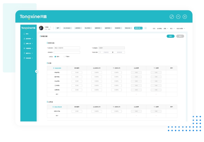204x142 pixels.
Task: Click the 组织架构 organization icon in sidebar
Action: [x=24, y=39]
